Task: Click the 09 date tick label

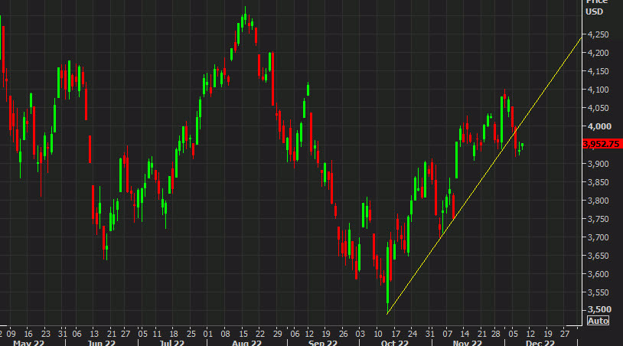Action: 11,334
